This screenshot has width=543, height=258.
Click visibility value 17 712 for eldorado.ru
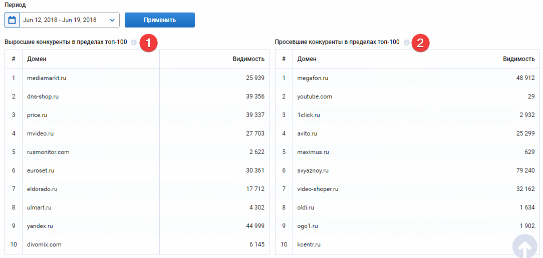pyautogui.click(x=255, y=189)
